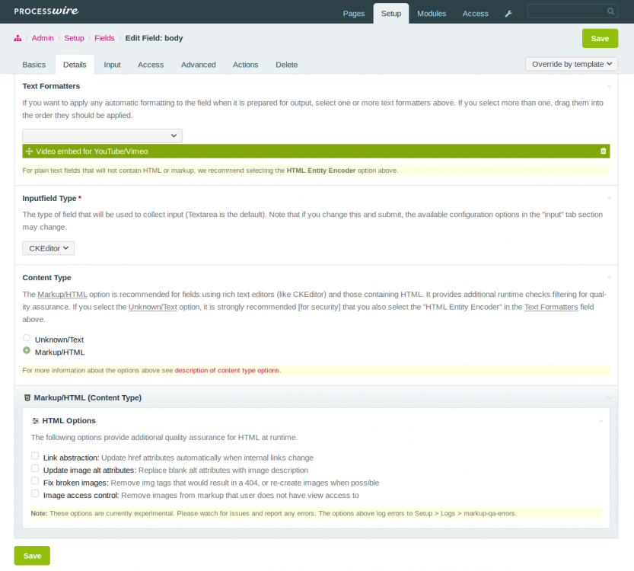The image size is (634, 571).
Task: Click the sitemap home icon in breadcrumb
Action: tap(18, 38)
